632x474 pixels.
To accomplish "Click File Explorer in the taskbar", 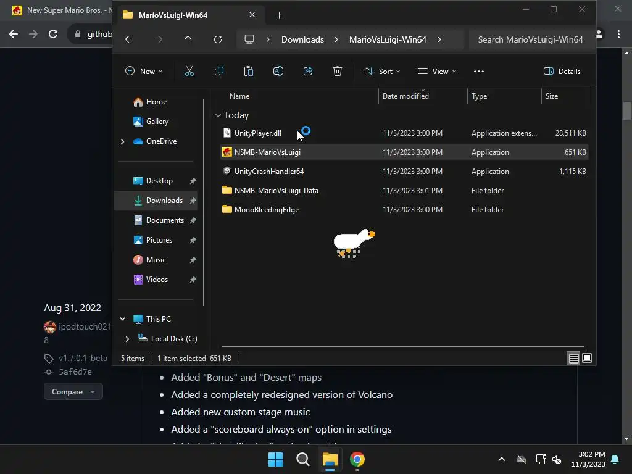I will tap(330, 459).
